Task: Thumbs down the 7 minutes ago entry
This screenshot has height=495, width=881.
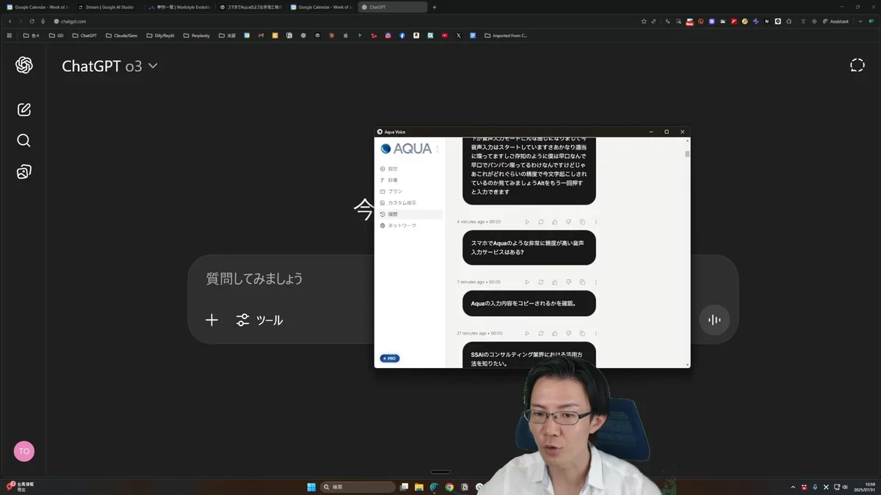Action: [x=568, y=282]
